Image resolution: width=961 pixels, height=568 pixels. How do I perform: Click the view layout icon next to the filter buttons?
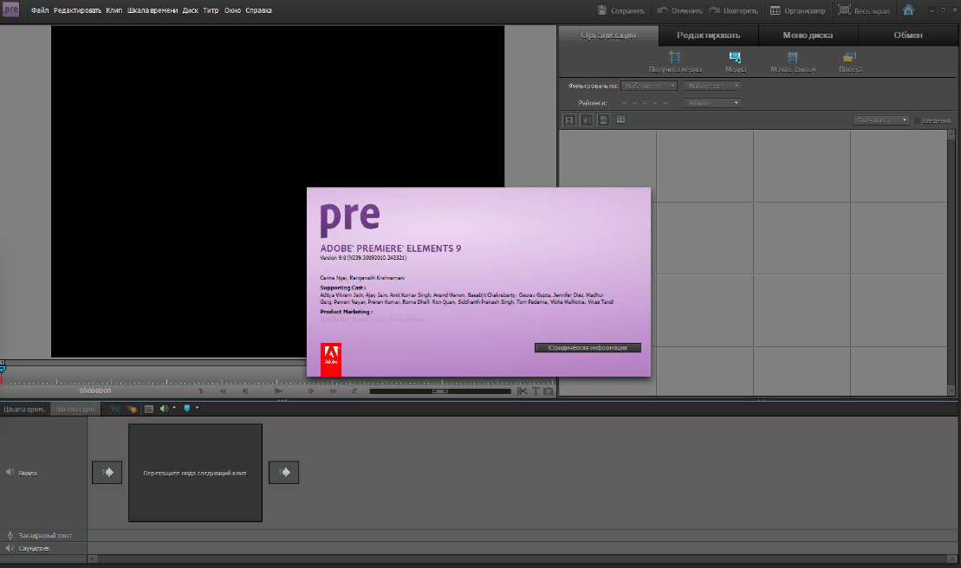point(620,120)
